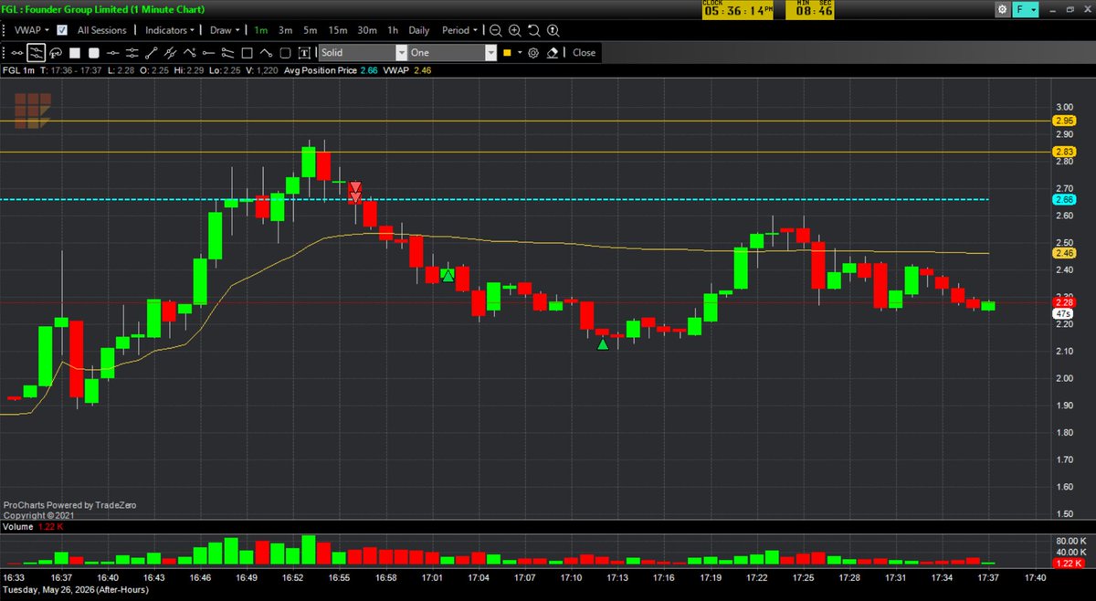Click the 2.66 average position price label
The image size is (1096, 601).
click(x=1065, y=199)
